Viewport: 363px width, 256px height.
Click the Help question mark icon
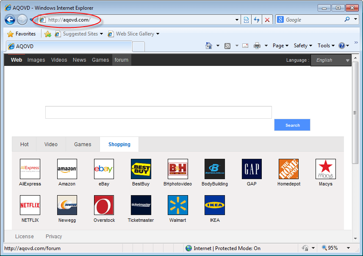342,46
